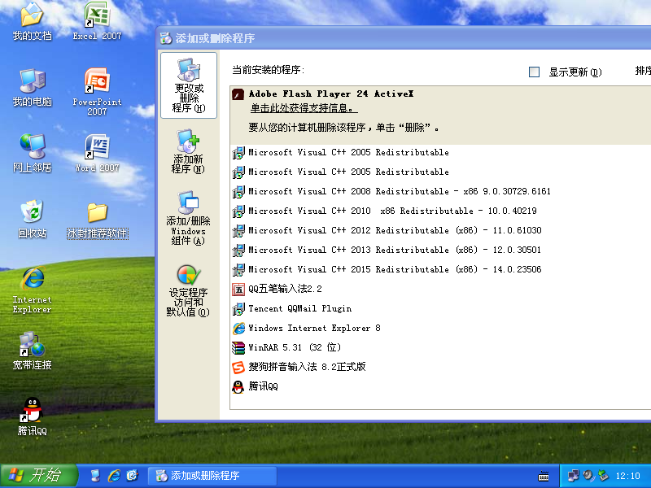Select the Internet Explorer desktop icon
The image size is (651, 488).
32,290
